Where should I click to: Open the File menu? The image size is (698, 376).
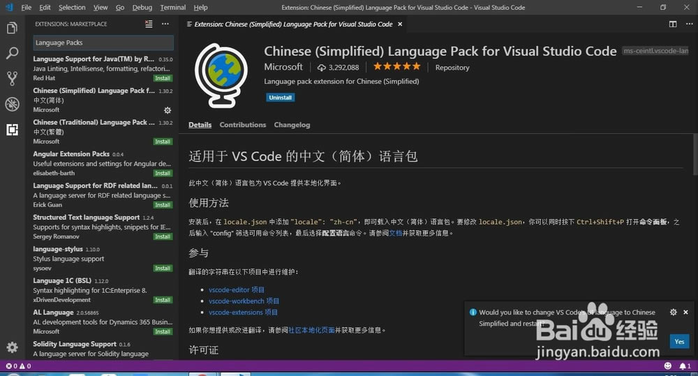(27, 8)
